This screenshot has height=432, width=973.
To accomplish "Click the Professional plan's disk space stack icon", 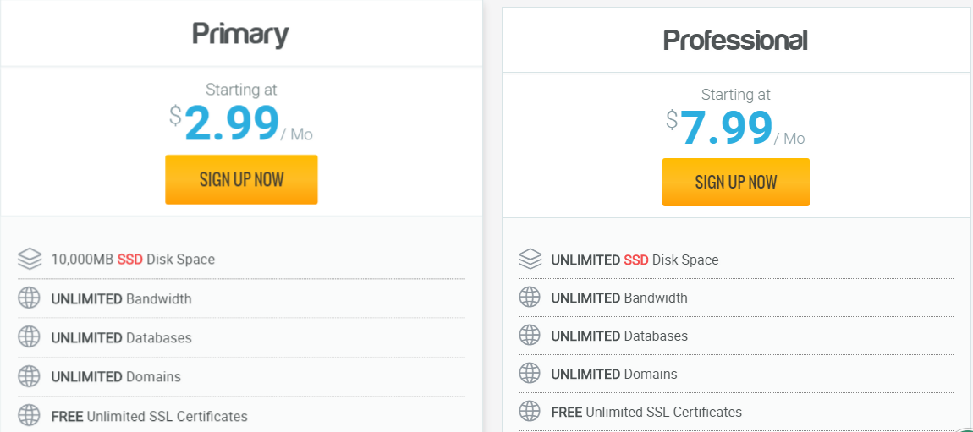I will [x=530, y=260].
